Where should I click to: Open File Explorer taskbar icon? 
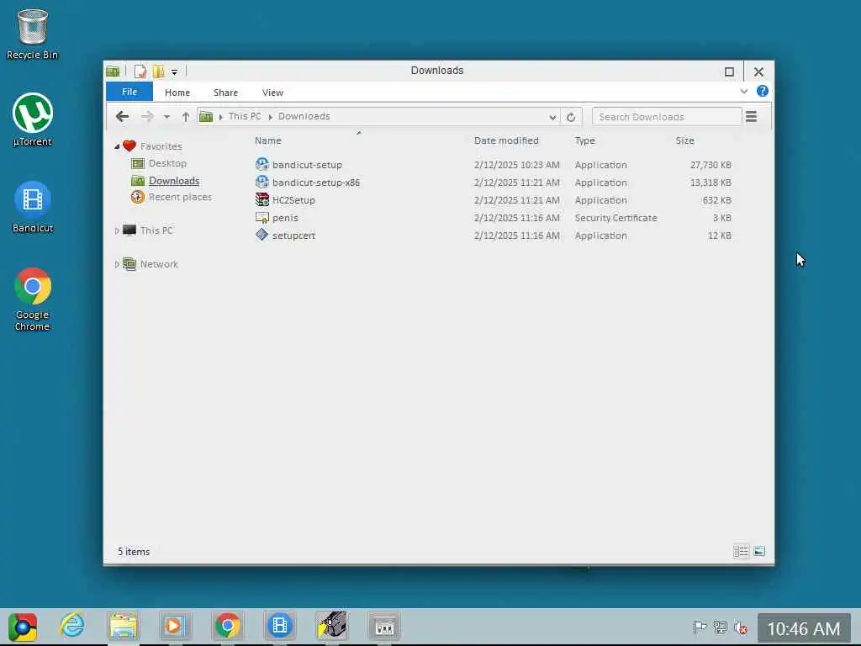(x=124, y=626)
